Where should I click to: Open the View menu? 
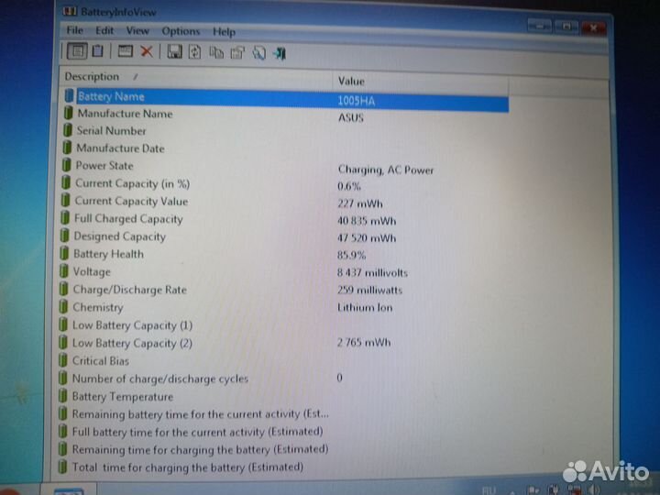(137, 31)
